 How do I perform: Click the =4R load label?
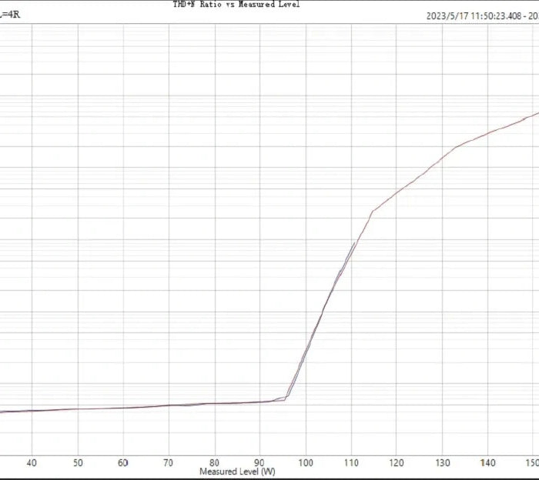tap(10, 15)
